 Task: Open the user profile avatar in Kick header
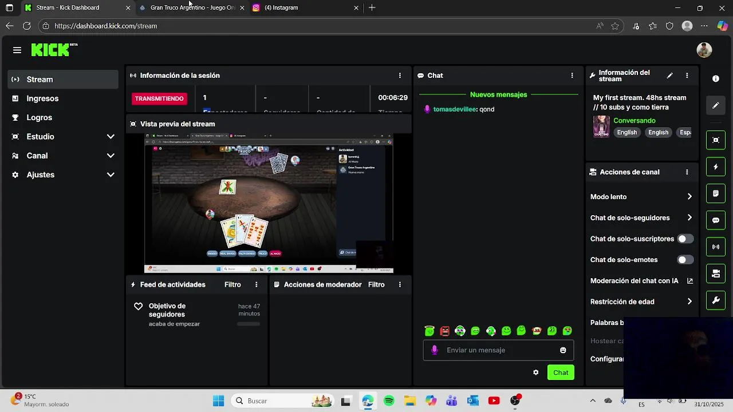click(x=704, y=50)
